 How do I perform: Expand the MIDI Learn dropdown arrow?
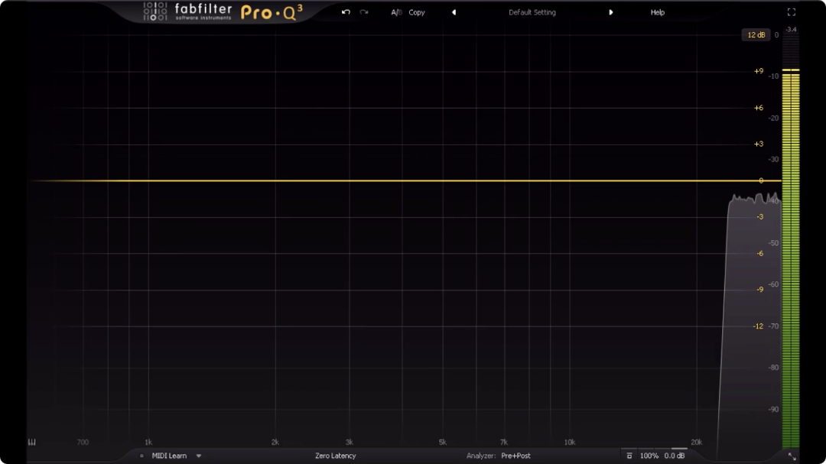pos(199,456)
